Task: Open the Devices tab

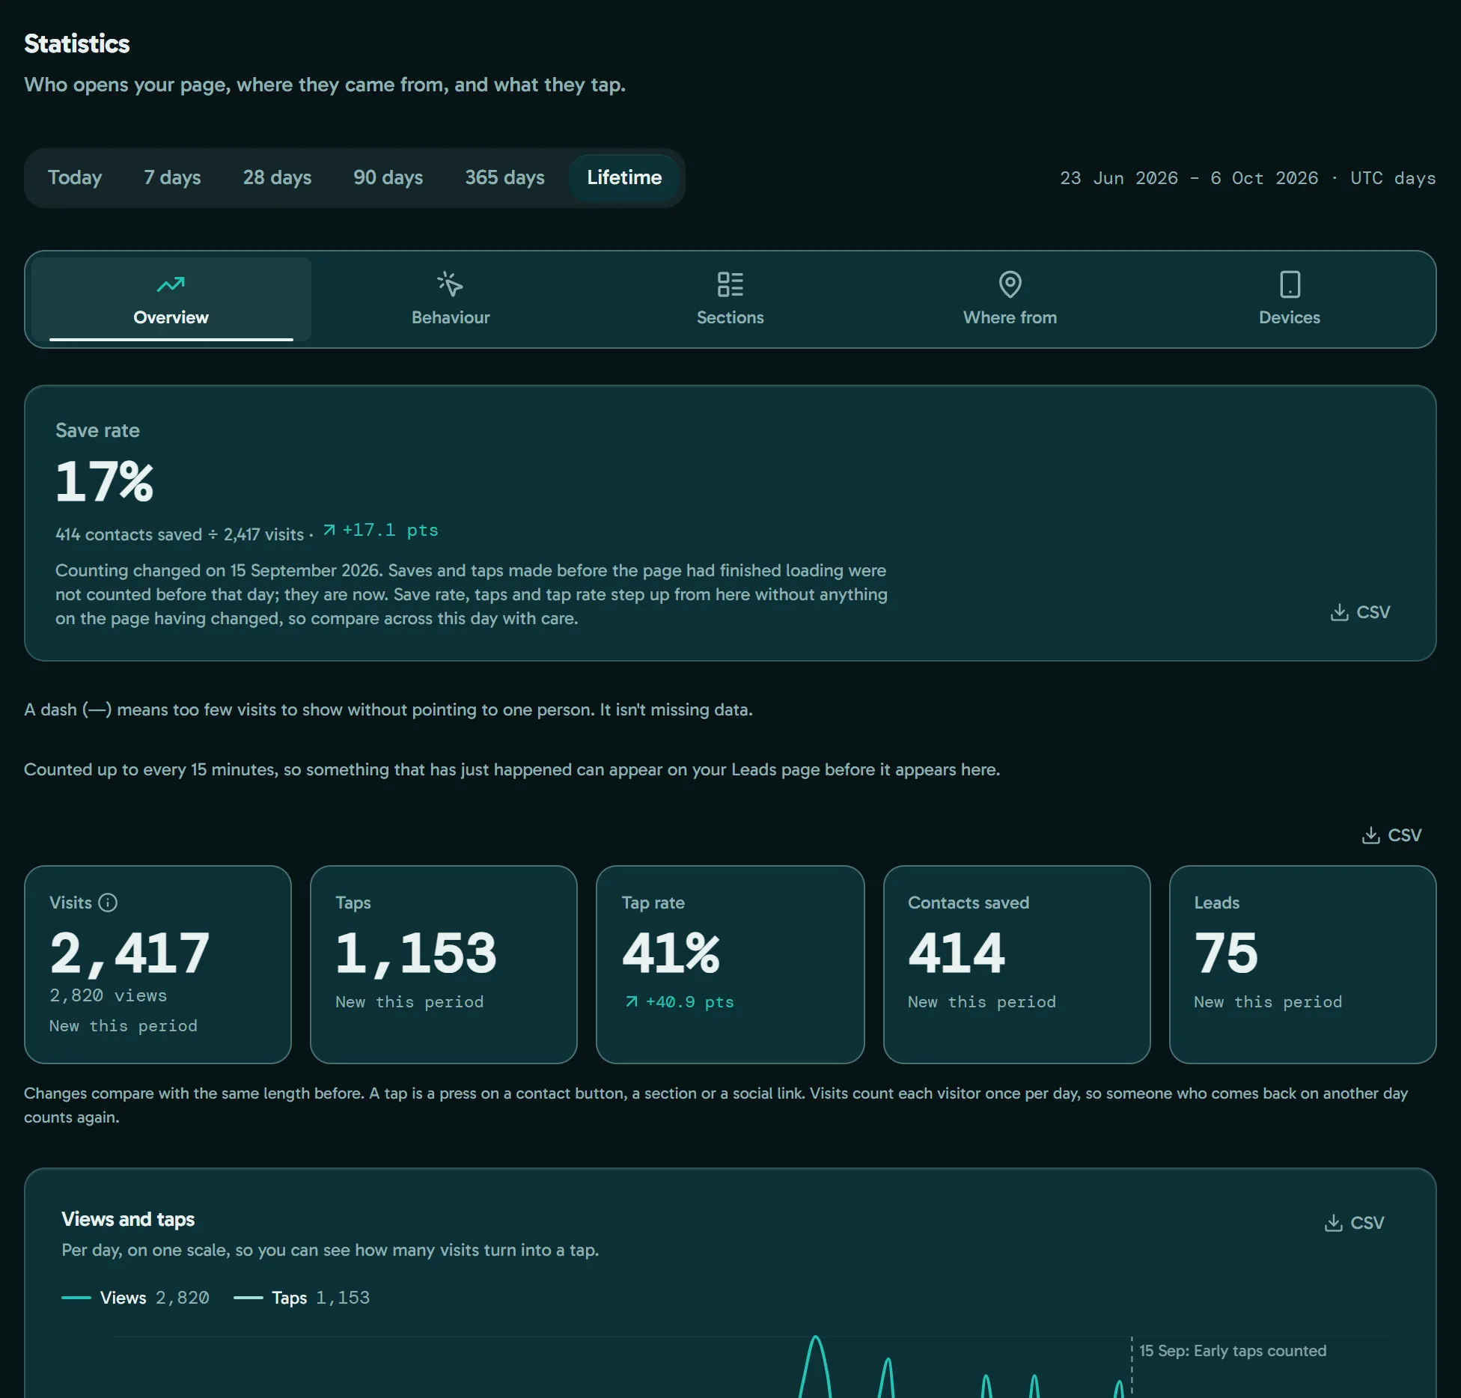Action: point(1290,299)
